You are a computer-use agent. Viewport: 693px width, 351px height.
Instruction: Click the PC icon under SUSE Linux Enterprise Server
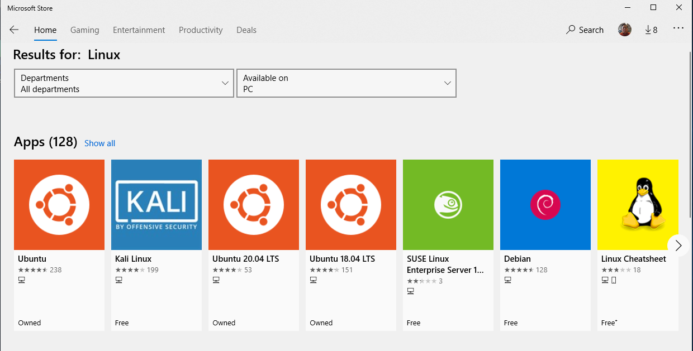click(x=411, y=291)
